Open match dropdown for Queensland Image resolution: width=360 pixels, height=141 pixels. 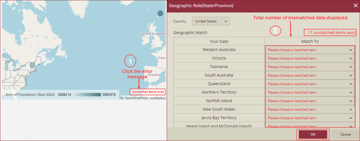310,84
